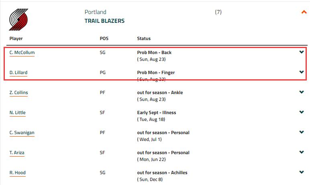
Task: Expand N. Little illness details
Action: 302,112
